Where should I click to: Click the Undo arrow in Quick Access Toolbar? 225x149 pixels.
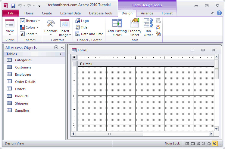[x=20, y=6]
